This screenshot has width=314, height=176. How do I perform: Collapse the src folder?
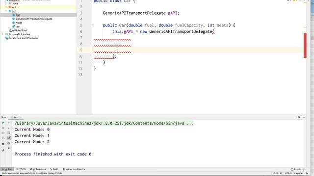(x=6, y=11)
